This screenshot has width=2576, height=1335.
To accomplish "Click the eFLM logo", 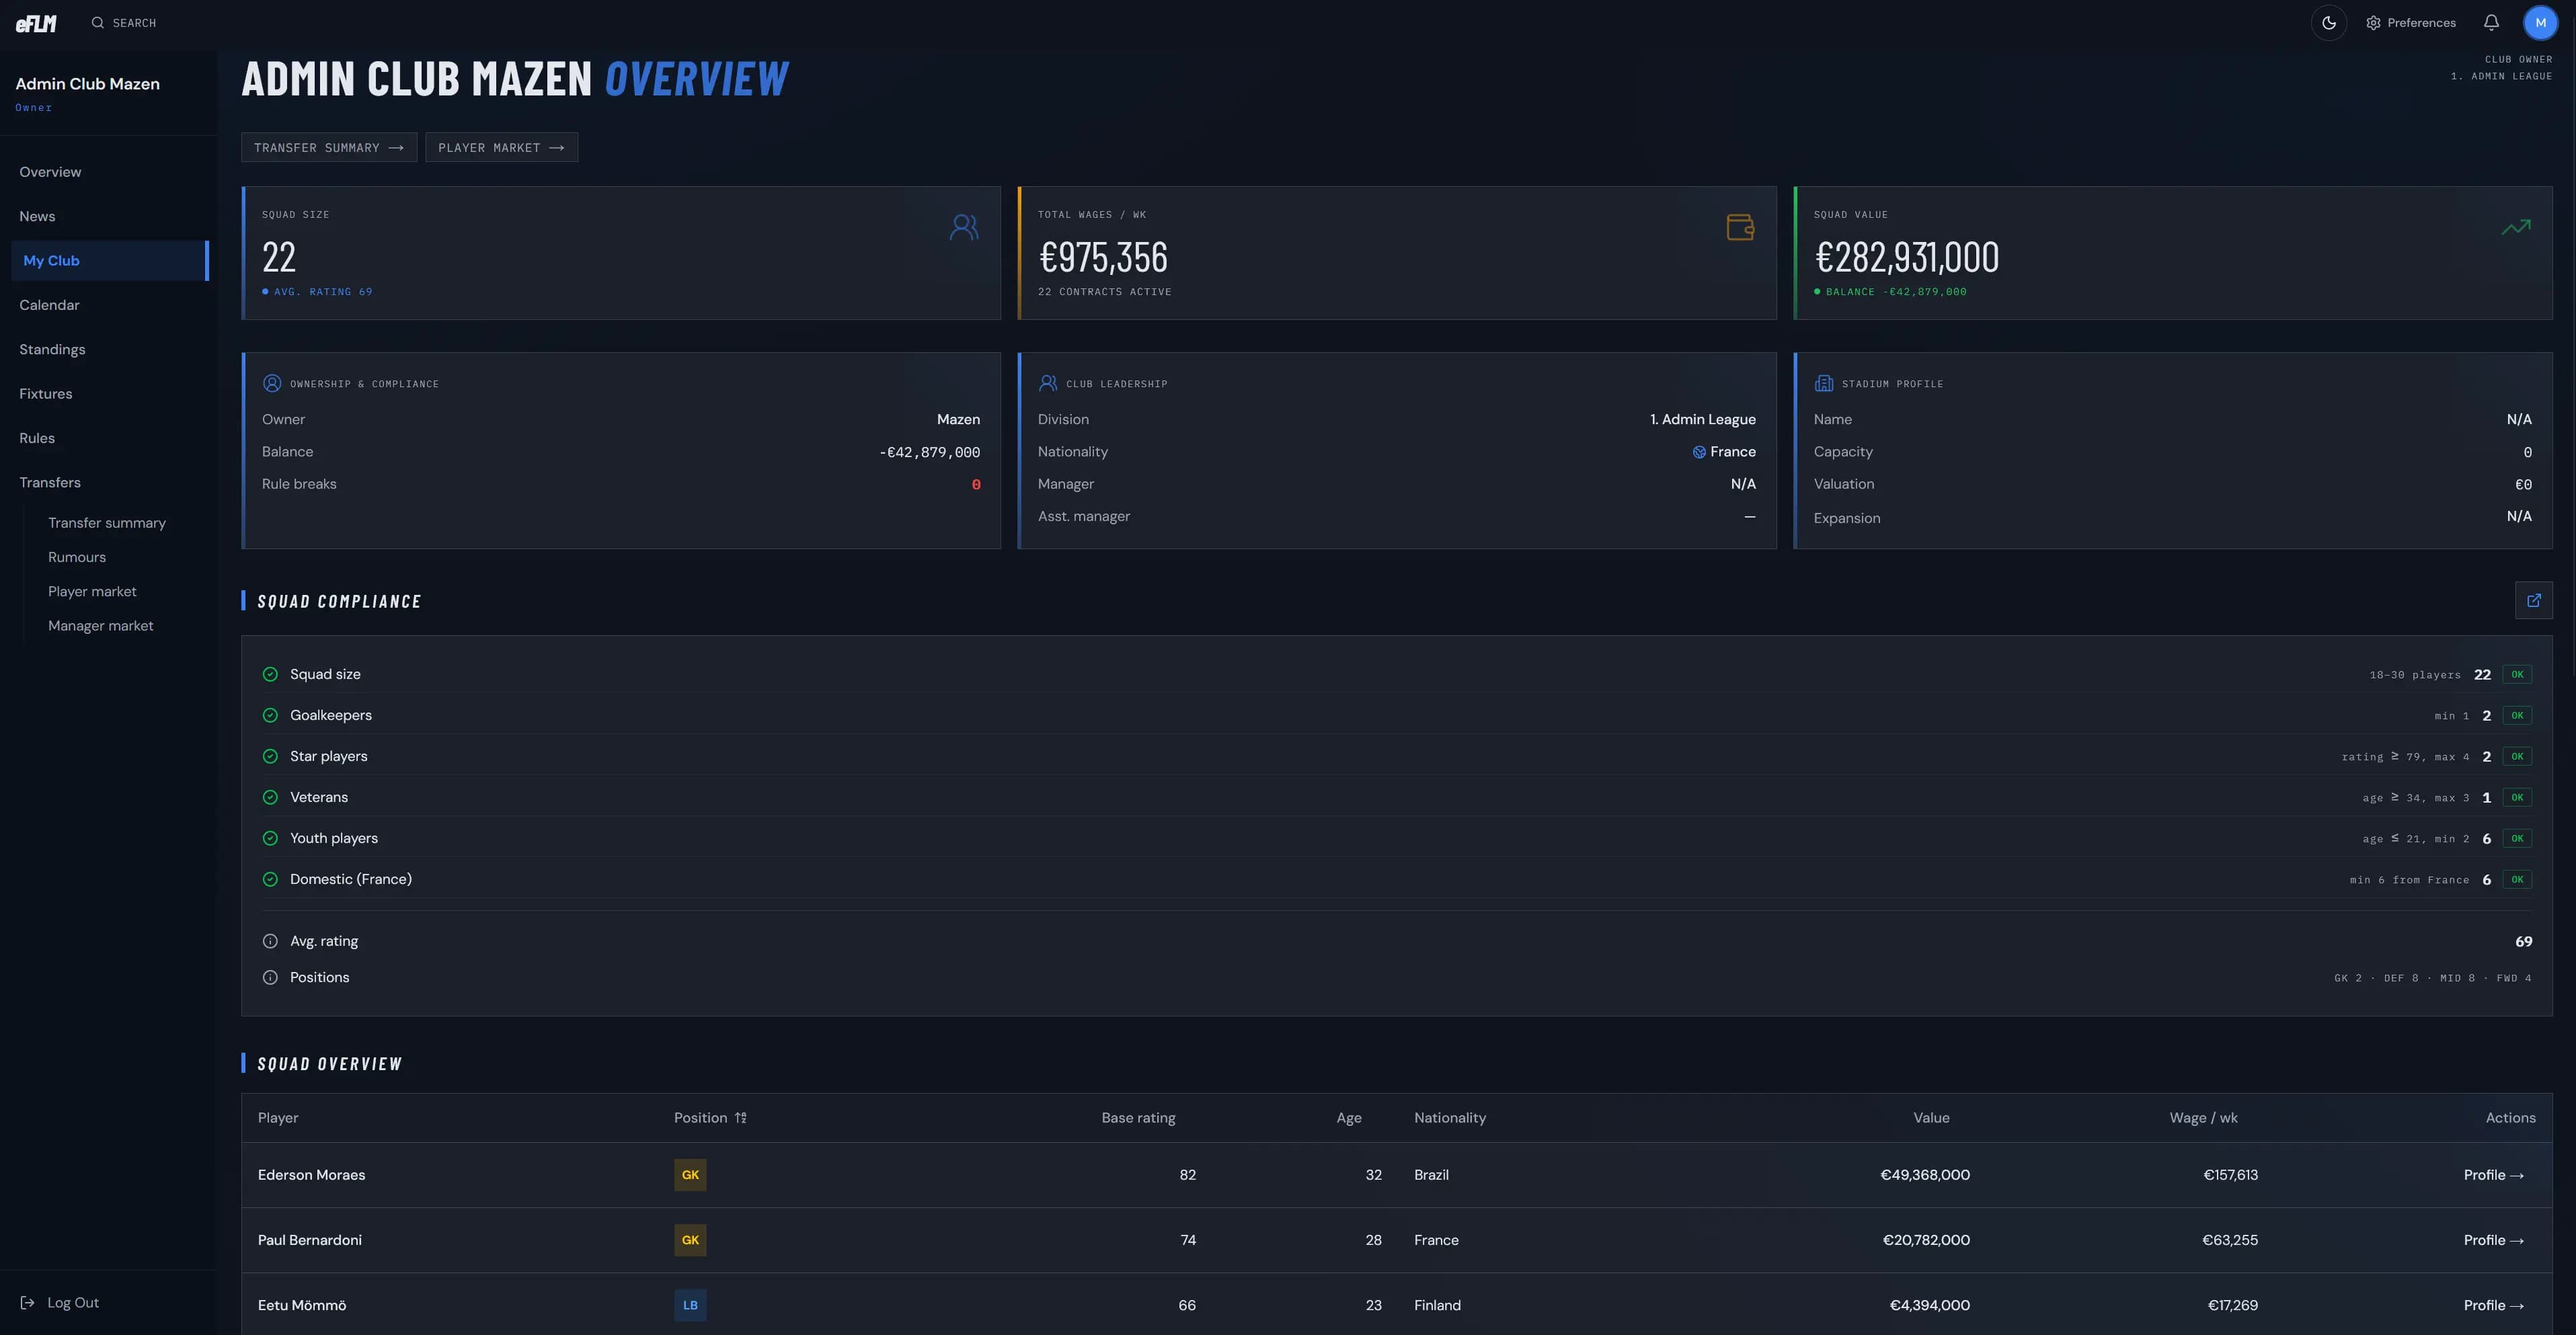I will point(36,23).
